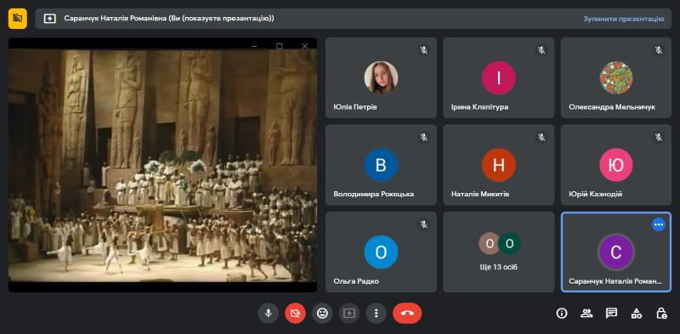Maximize the shared presentation window
This screenshot has width=680, height=334.
pos(280,46)
